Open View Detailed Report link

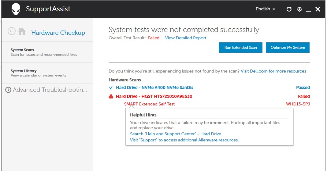pyautogui.click(x=186, y=38)
